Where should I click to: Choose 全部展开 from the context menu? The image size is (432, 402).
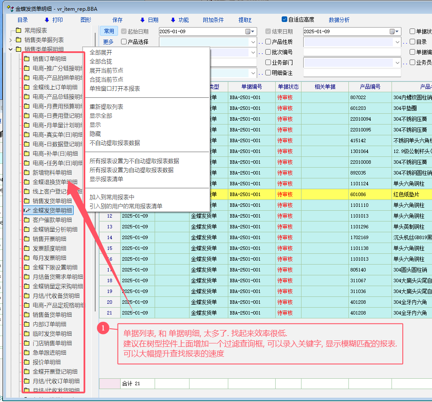click(x=101, y=53)
